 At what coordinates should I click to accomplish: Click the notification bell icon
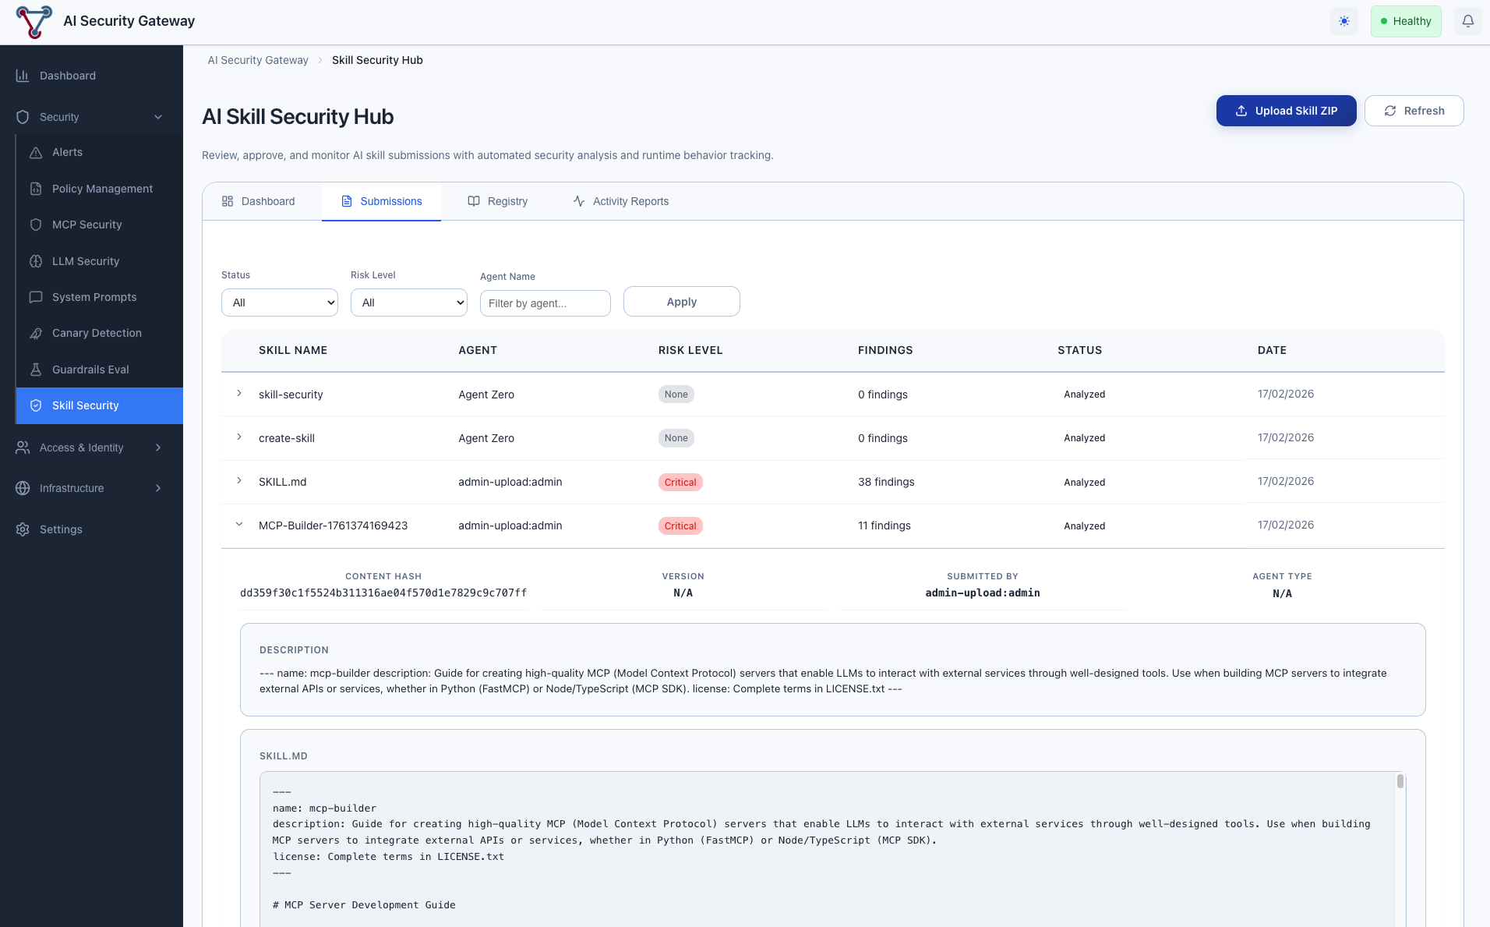1467,21
